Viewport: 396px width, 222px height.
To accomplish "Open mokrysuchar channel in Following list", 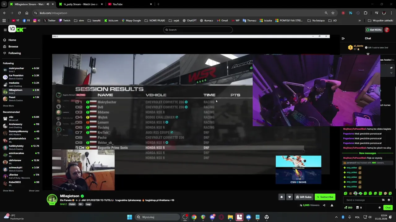I will tap(21, 70).
